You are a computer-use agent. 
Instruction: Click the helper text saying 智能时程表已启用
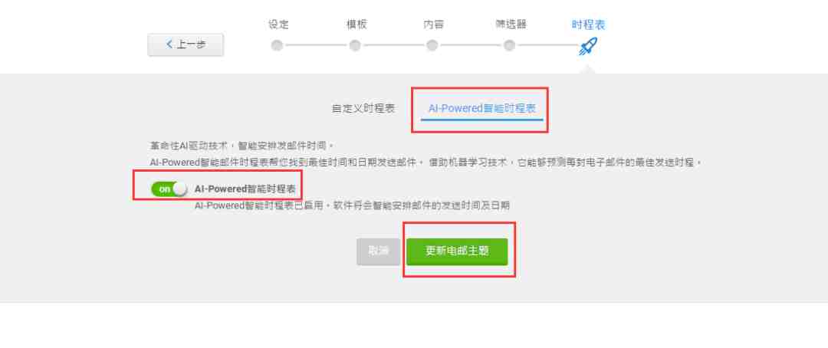[x=352, y=205]
